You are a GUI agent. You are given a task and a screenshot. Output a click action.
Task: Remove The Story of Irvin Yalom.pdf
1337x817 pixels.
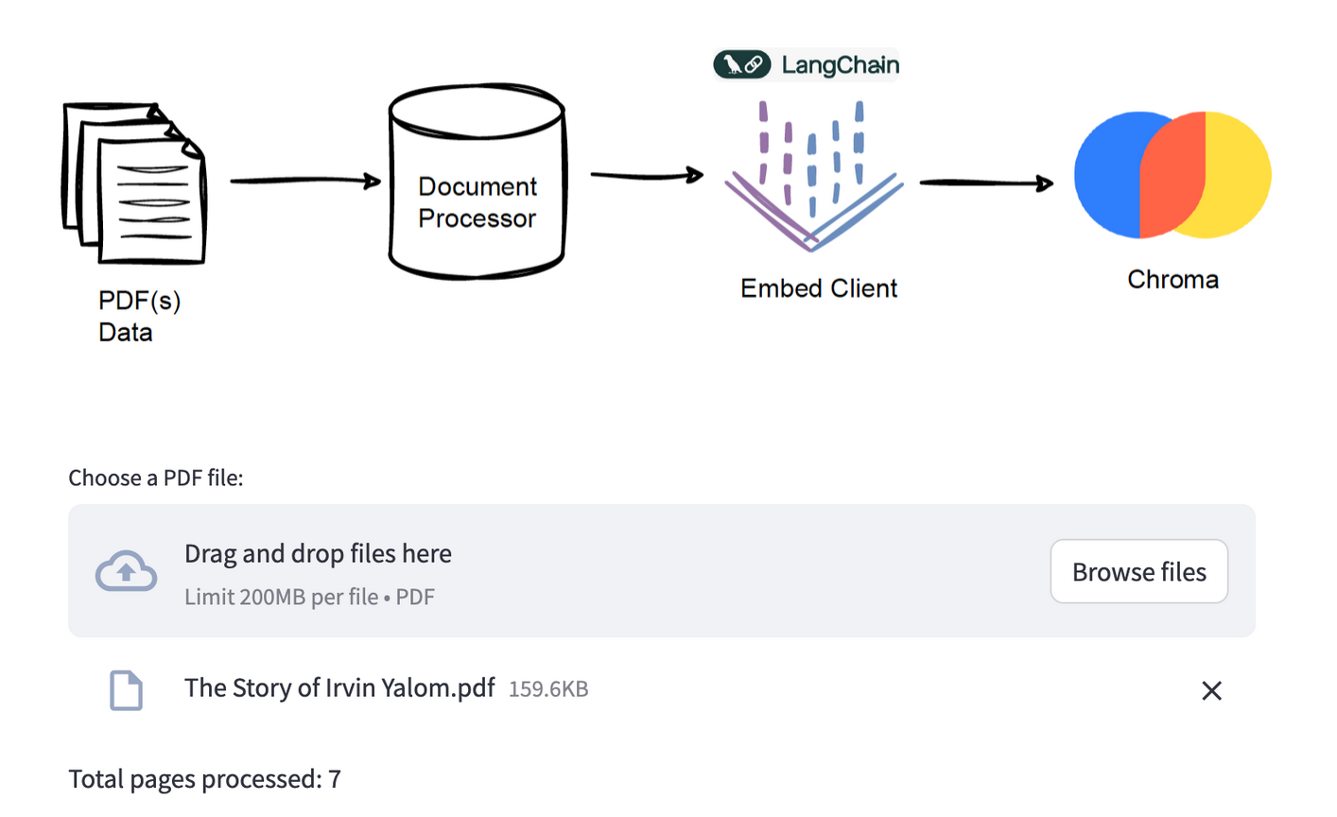pyautogui.click(x=1211, y=691)
